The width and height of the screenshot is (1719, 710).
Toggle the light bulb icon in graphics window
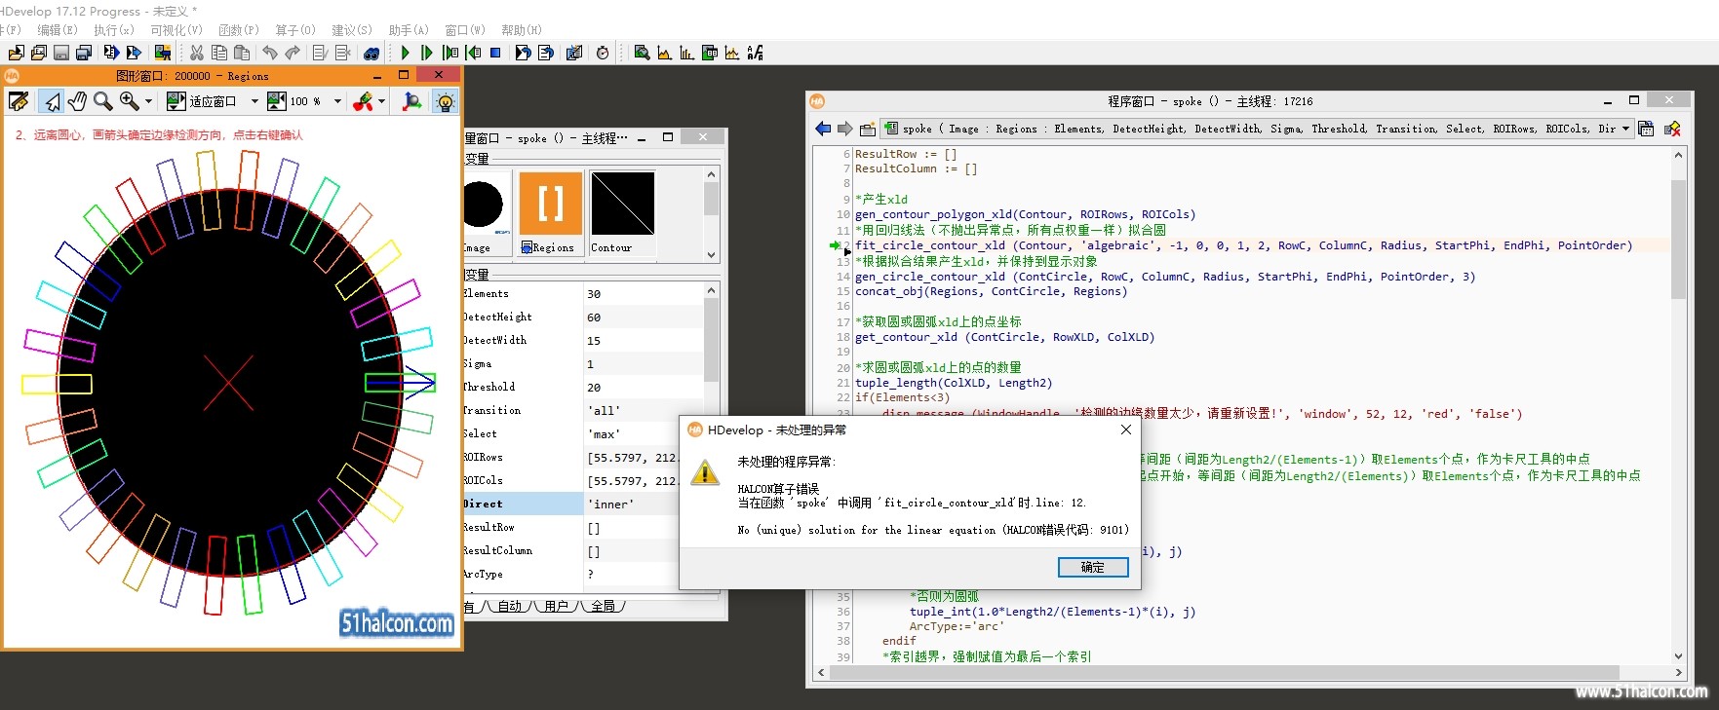pyautogui.click(x=445, y=101)
